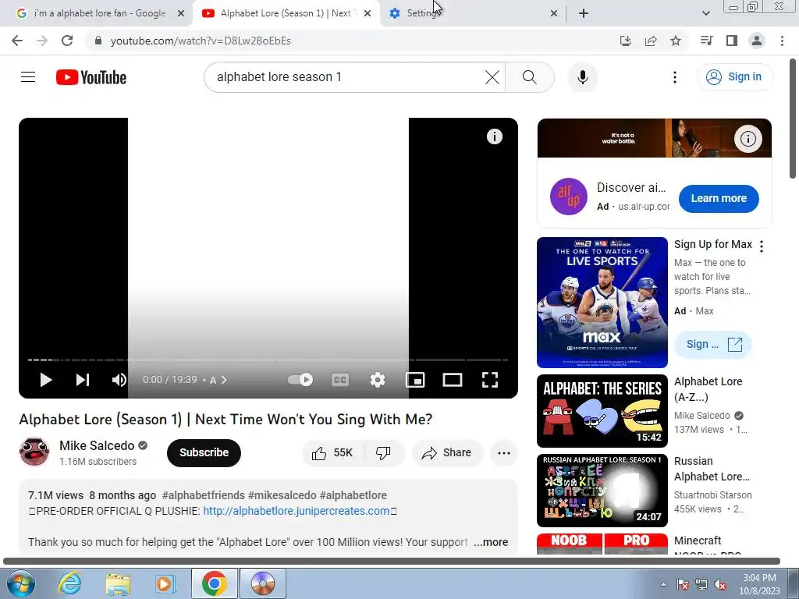Click the #alphabetlore hashtag
This screenshot has width=799, height=599.
[x=353, y=495]
